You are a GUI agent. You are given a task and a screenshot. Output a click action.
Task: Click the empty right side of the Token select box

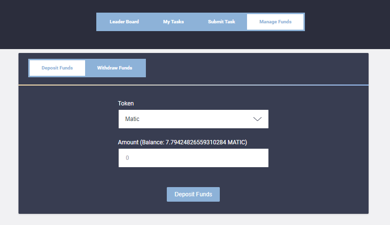click(x=219, y=119)
